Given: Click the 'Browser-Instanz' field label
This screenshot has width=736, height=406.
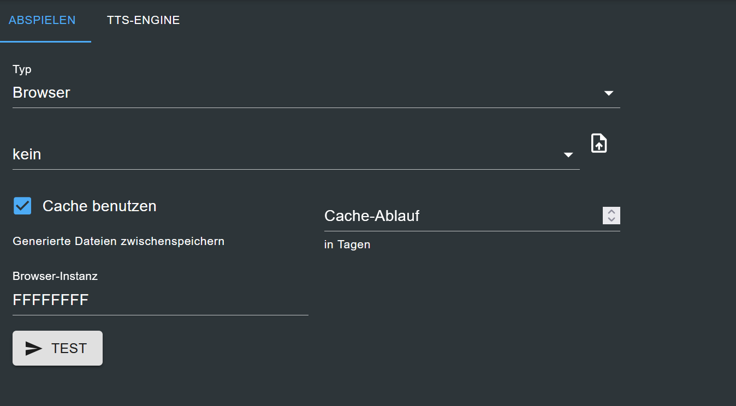Looking at the screenshot, I should (55, 276).
